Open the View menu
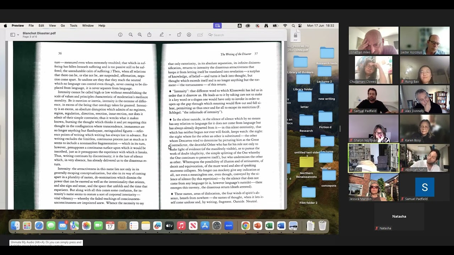454x255 pixels. pos(52,25)
